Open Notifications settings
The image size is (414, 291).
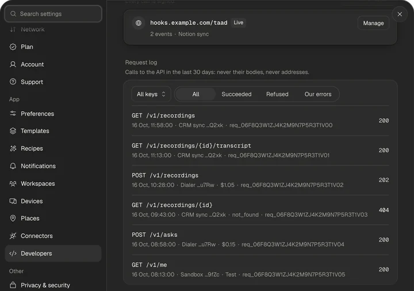coord(53,166)
